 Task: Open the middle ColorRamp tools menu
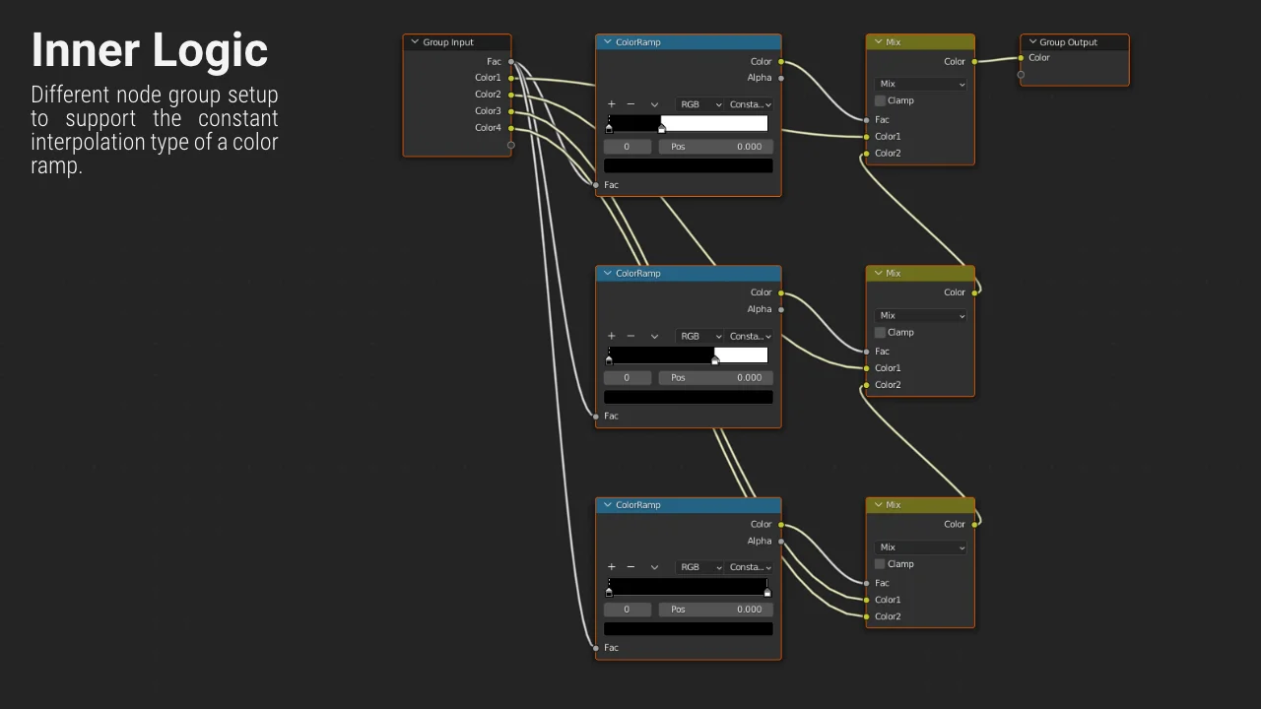(654, 336)
